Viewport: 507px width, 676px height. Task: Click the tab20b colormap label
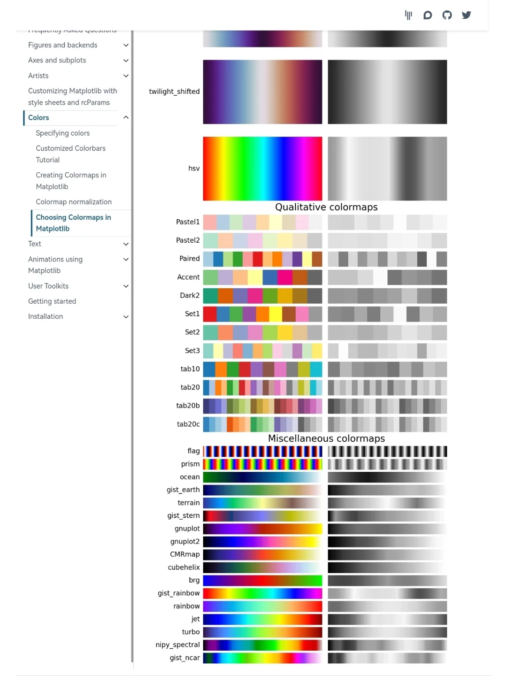point(188,406)
